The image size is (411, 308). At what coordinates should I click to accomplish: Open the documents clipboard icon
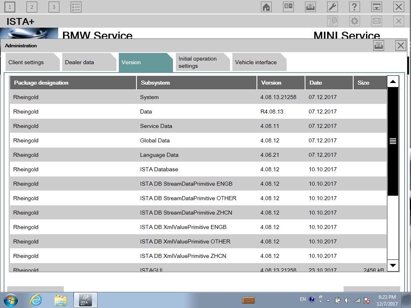tap(332, 21)
